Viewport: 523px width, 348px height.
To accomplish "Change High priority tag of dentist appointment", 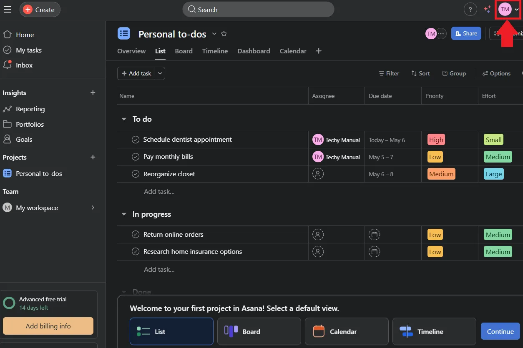I will [x=436, y=140].
